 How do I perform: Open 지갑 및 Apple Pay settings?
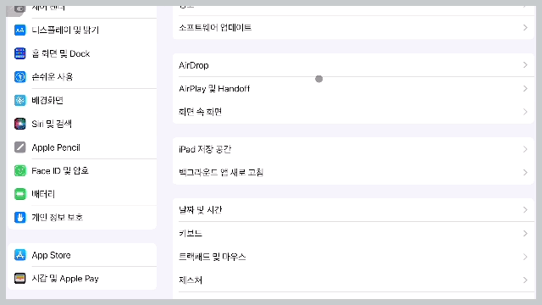(82, 279)
